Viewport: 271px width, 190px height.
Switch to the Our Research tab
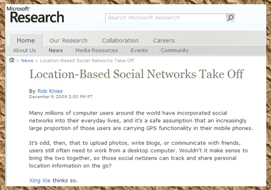pos(68,40)
